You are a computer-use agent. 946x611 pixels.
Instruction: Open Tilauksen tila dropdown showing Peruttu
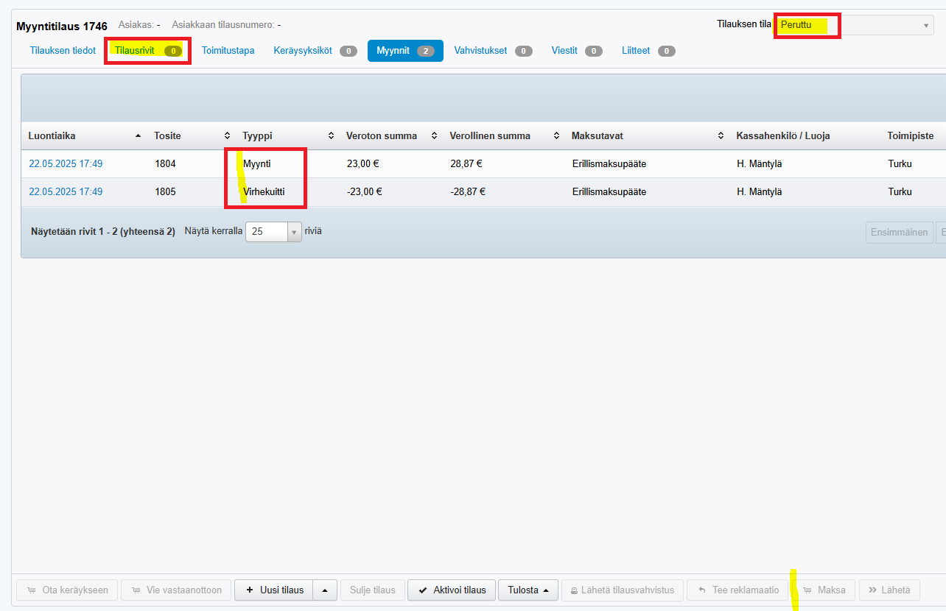point(853,25)
